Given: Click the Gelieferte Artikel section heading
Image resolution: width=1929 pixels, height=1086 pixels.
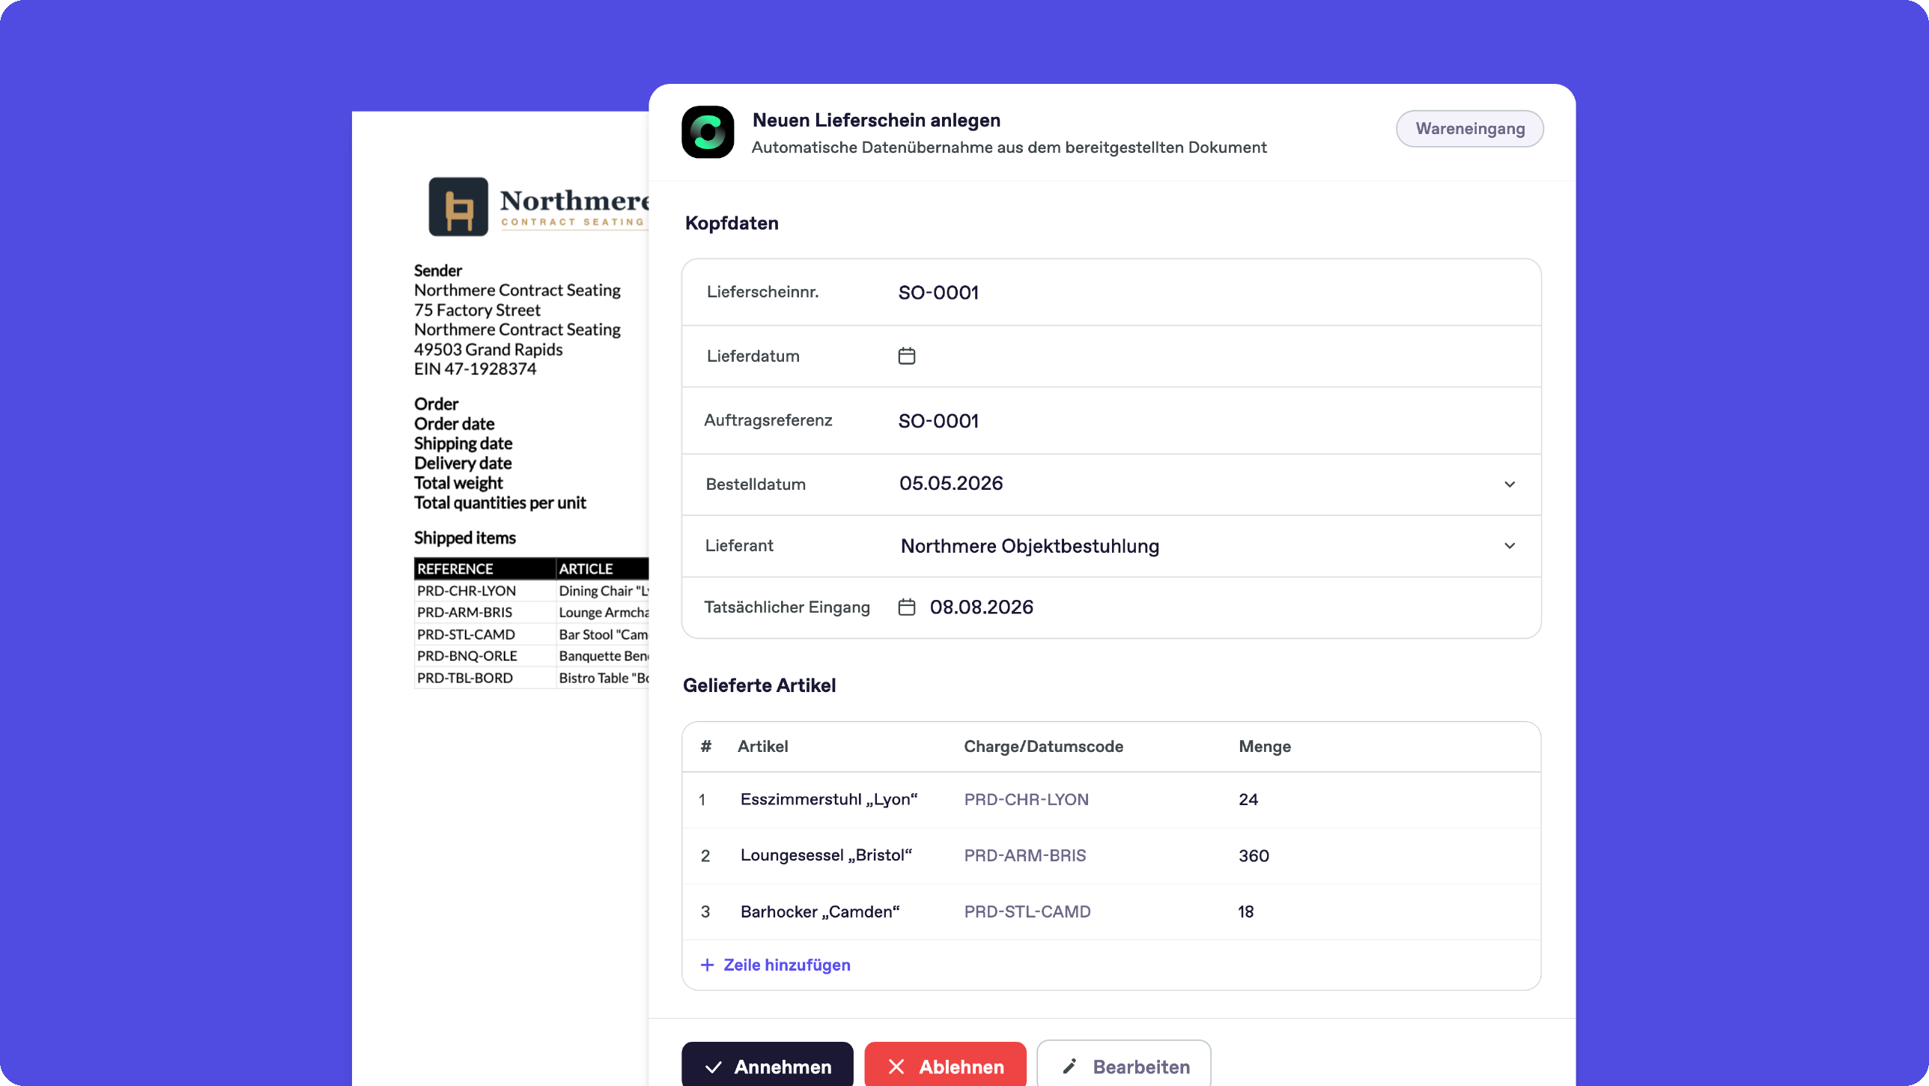Looking at the screenshot, I should click(x=759, y=685).
